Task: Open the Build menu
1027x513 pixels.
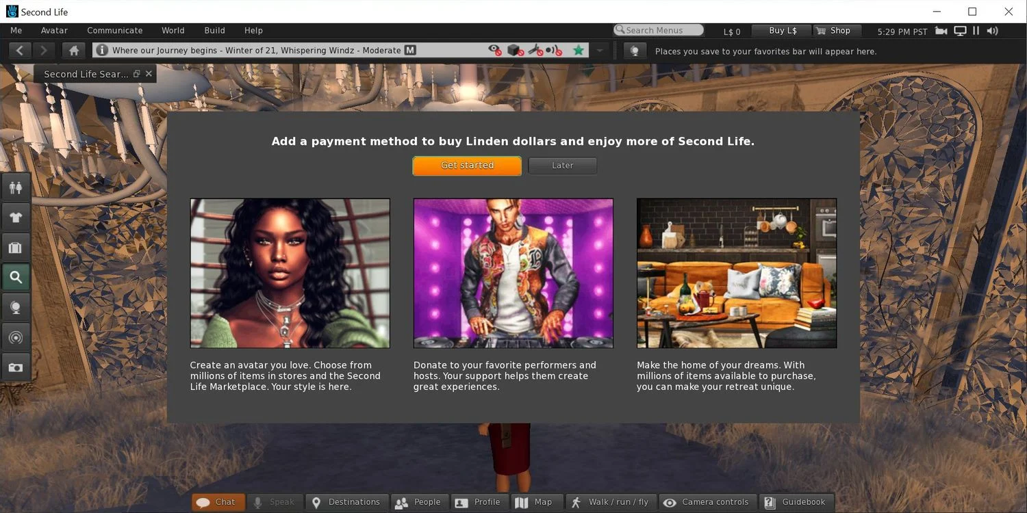Action: pyautogui.click(x=215, y=31)
